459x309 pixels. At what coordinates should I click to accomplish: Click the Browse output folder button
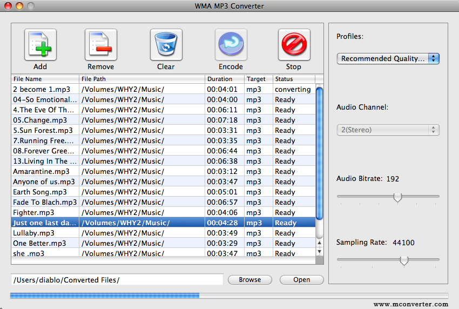click(249, 280)
